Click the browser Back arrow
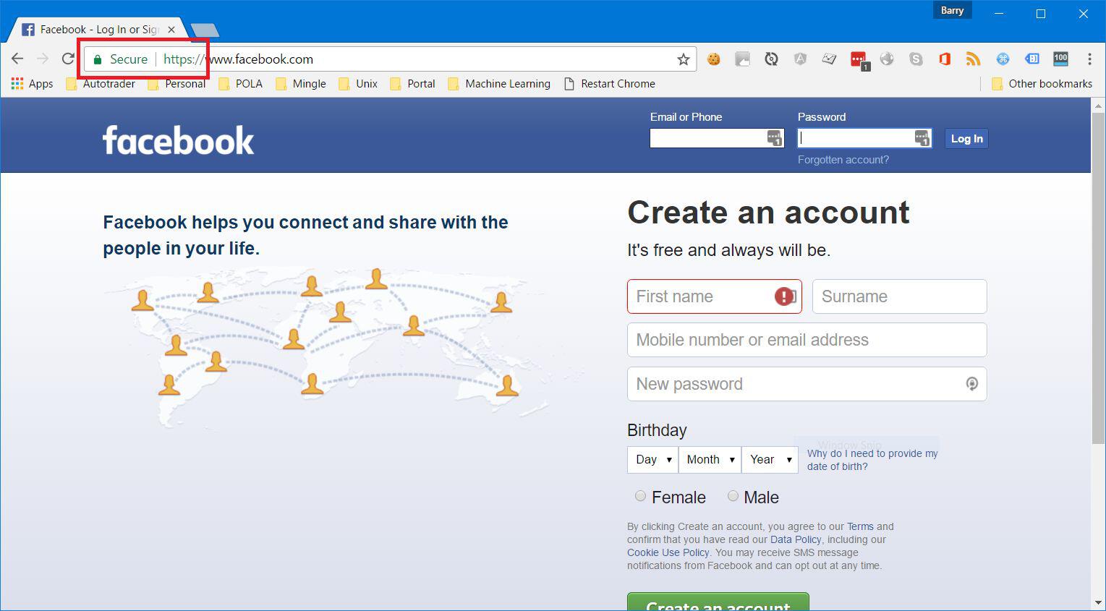Screen dimensions: 1106x611 pos(17,59)
